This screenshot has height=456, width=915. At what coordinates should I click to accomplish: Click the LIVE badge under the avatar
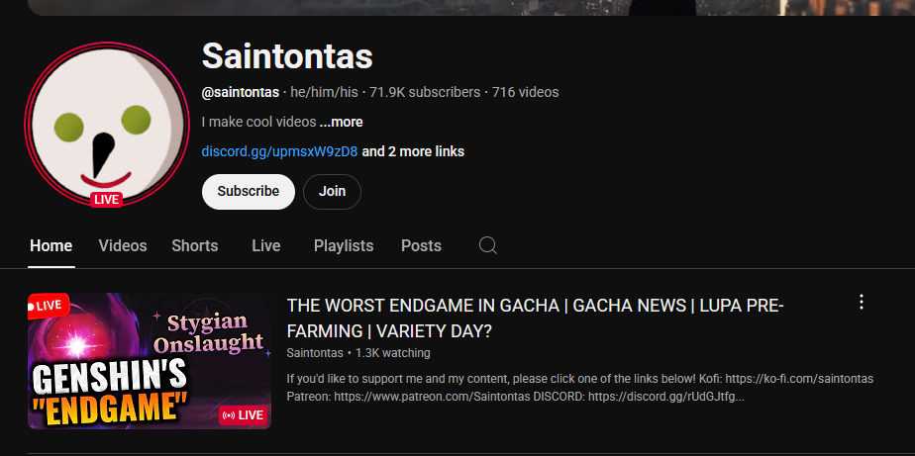(106, 200)
